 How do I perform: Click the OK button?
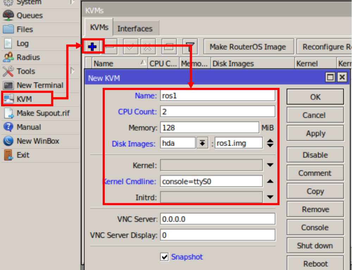[x=315, y=97]
